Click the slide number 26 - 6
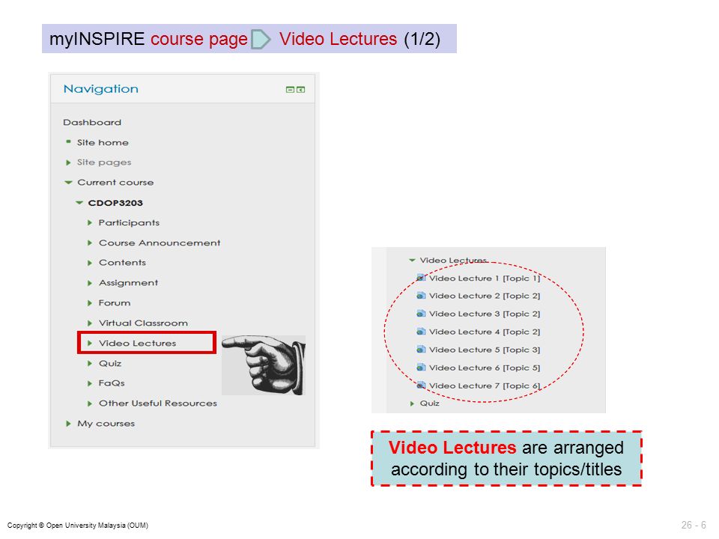Viewport: 719px width, 539px height. click(x=694, y=525)
